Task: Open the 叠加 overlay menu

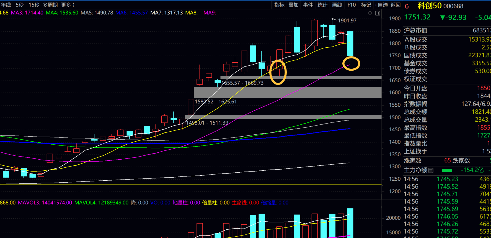Action: coord(294,5)
